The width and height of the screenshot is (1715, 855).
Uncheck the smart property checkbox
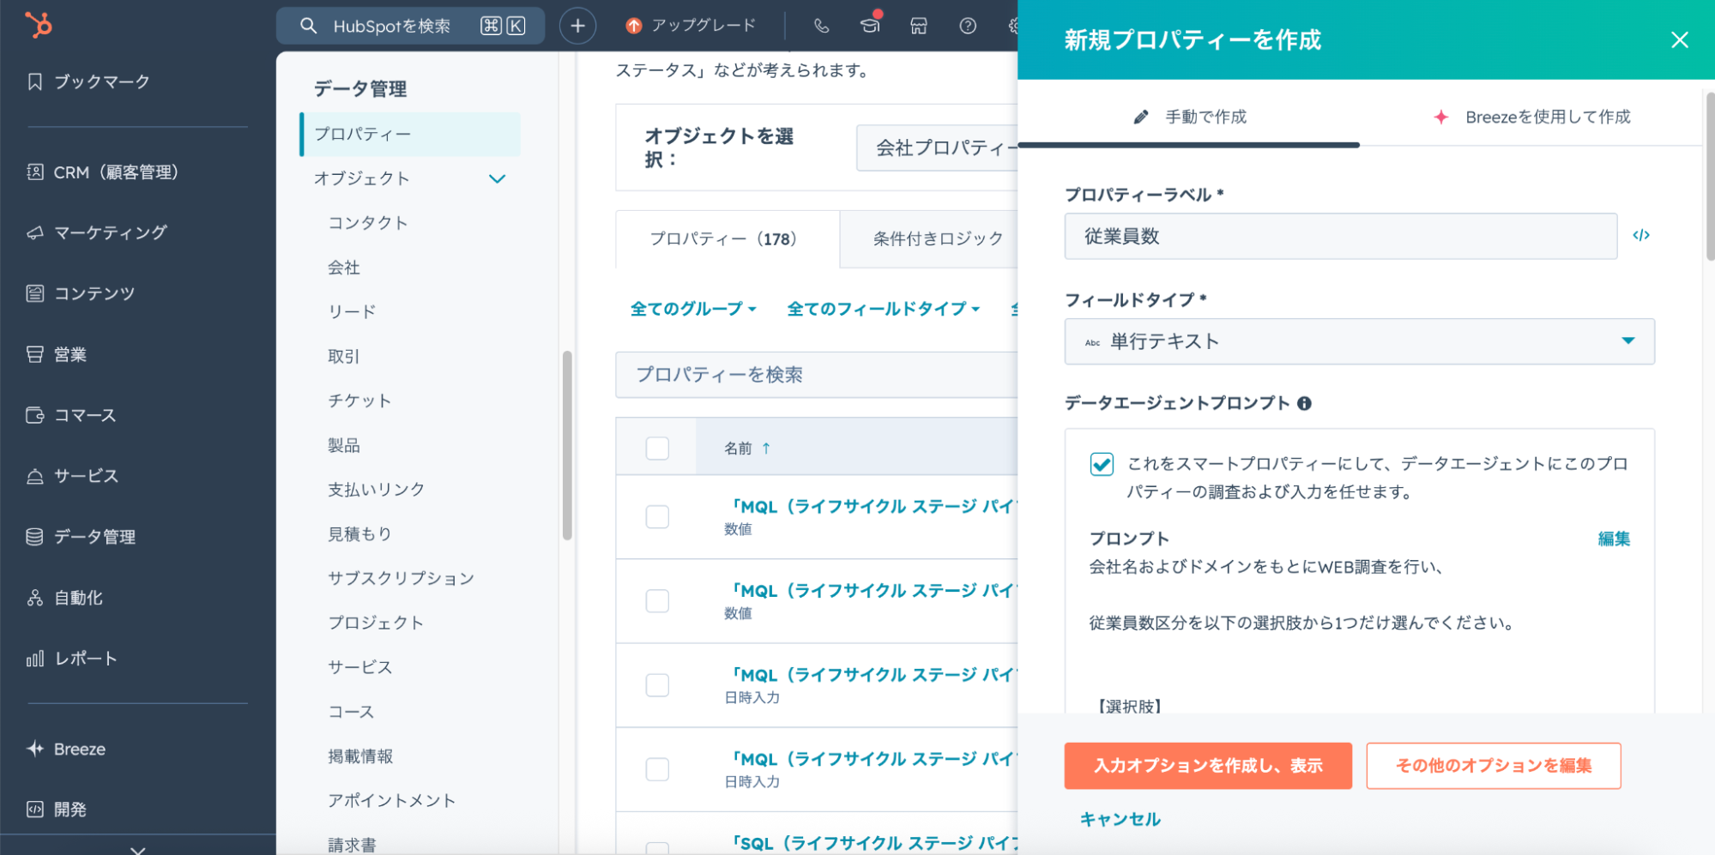[x=1102, y=464]
